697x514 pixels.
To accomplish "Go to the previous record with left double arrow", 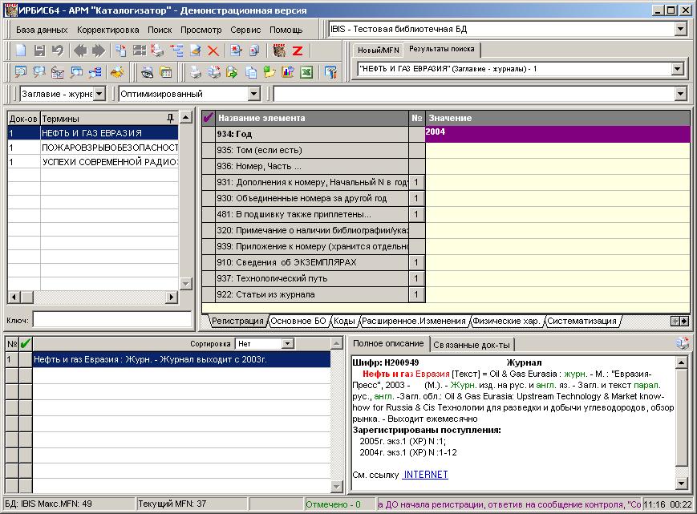I will coord(80,51).
